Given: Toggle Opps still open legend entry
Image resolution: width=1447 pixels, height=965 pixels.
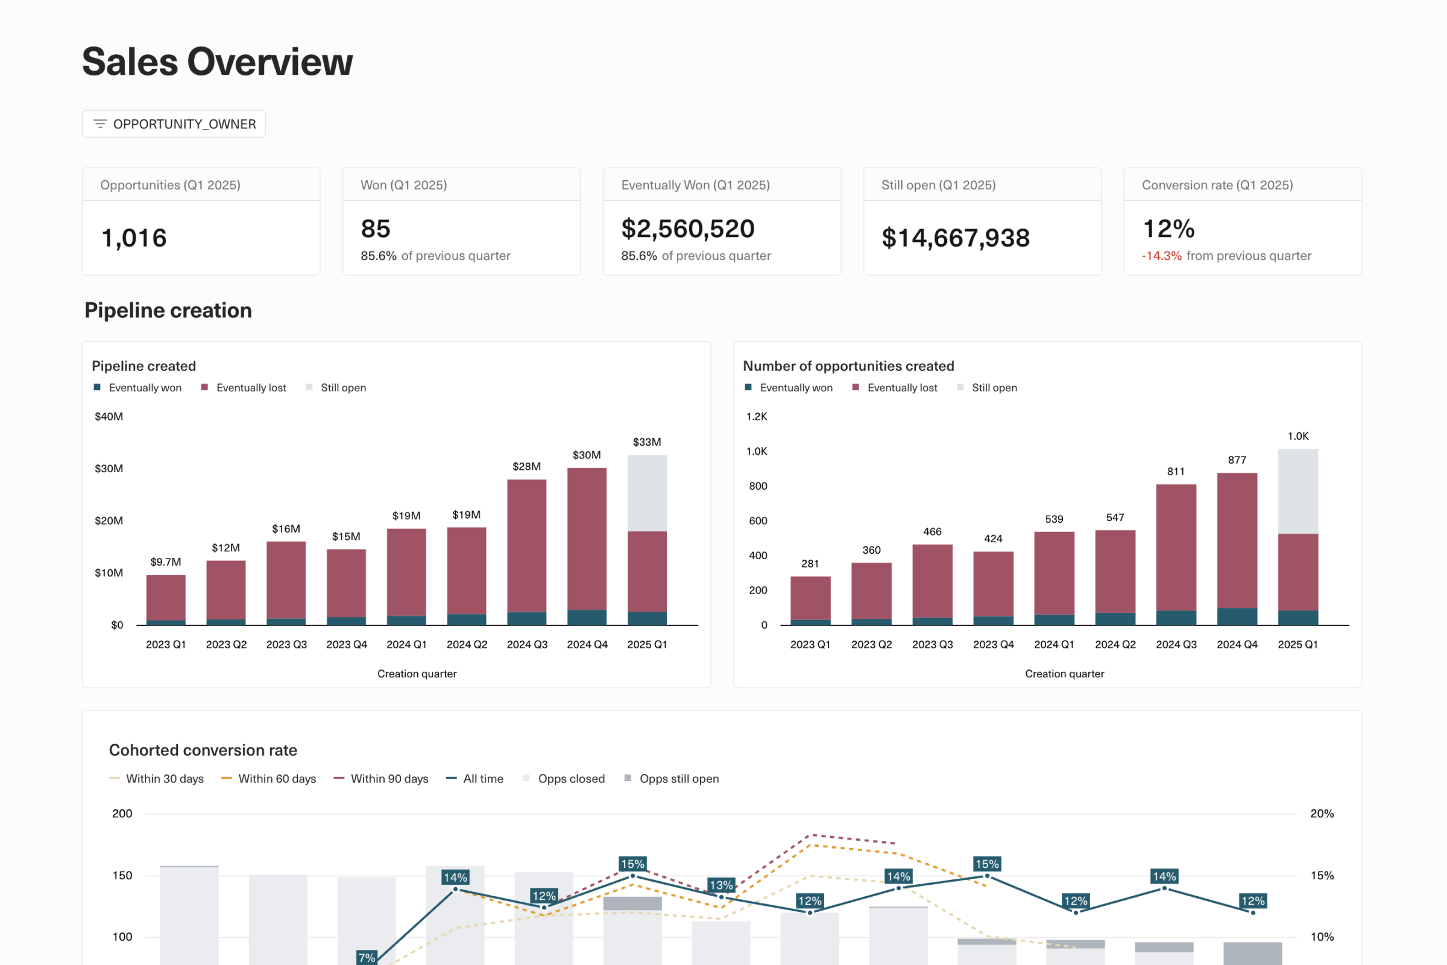Looking at the screenshot, I should pyautogui.click(x=672, y=779).
